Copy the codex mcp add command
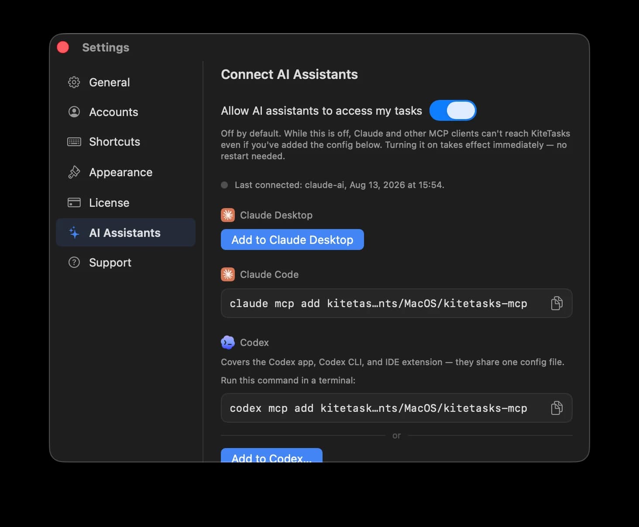Screen dimensions: 639x527 pyautogui.click(x=557, y=408)
